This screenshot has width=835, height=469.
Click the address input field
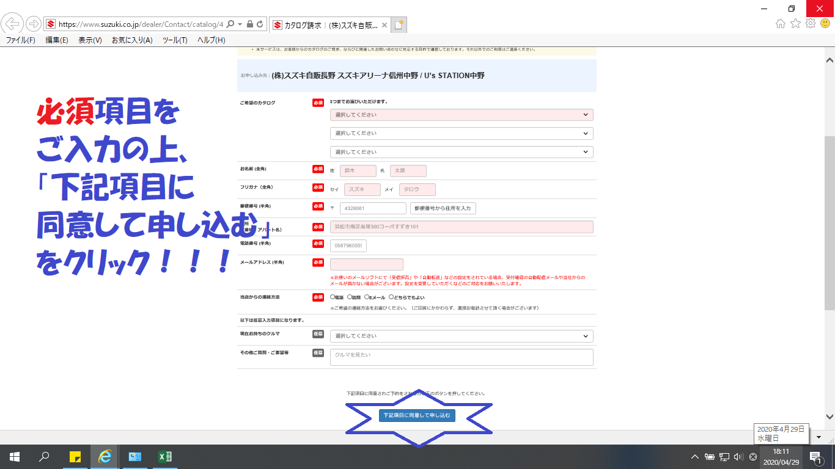coord(462,227)
